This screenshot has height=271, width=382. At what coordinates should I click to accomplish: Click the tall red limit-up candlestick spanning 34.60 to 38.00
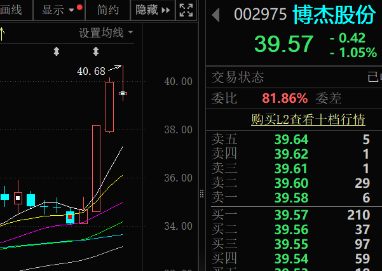pyautogui.click(x=96, y=168)
